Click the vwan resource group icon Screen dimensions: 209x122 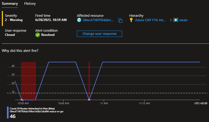point(176,20)
